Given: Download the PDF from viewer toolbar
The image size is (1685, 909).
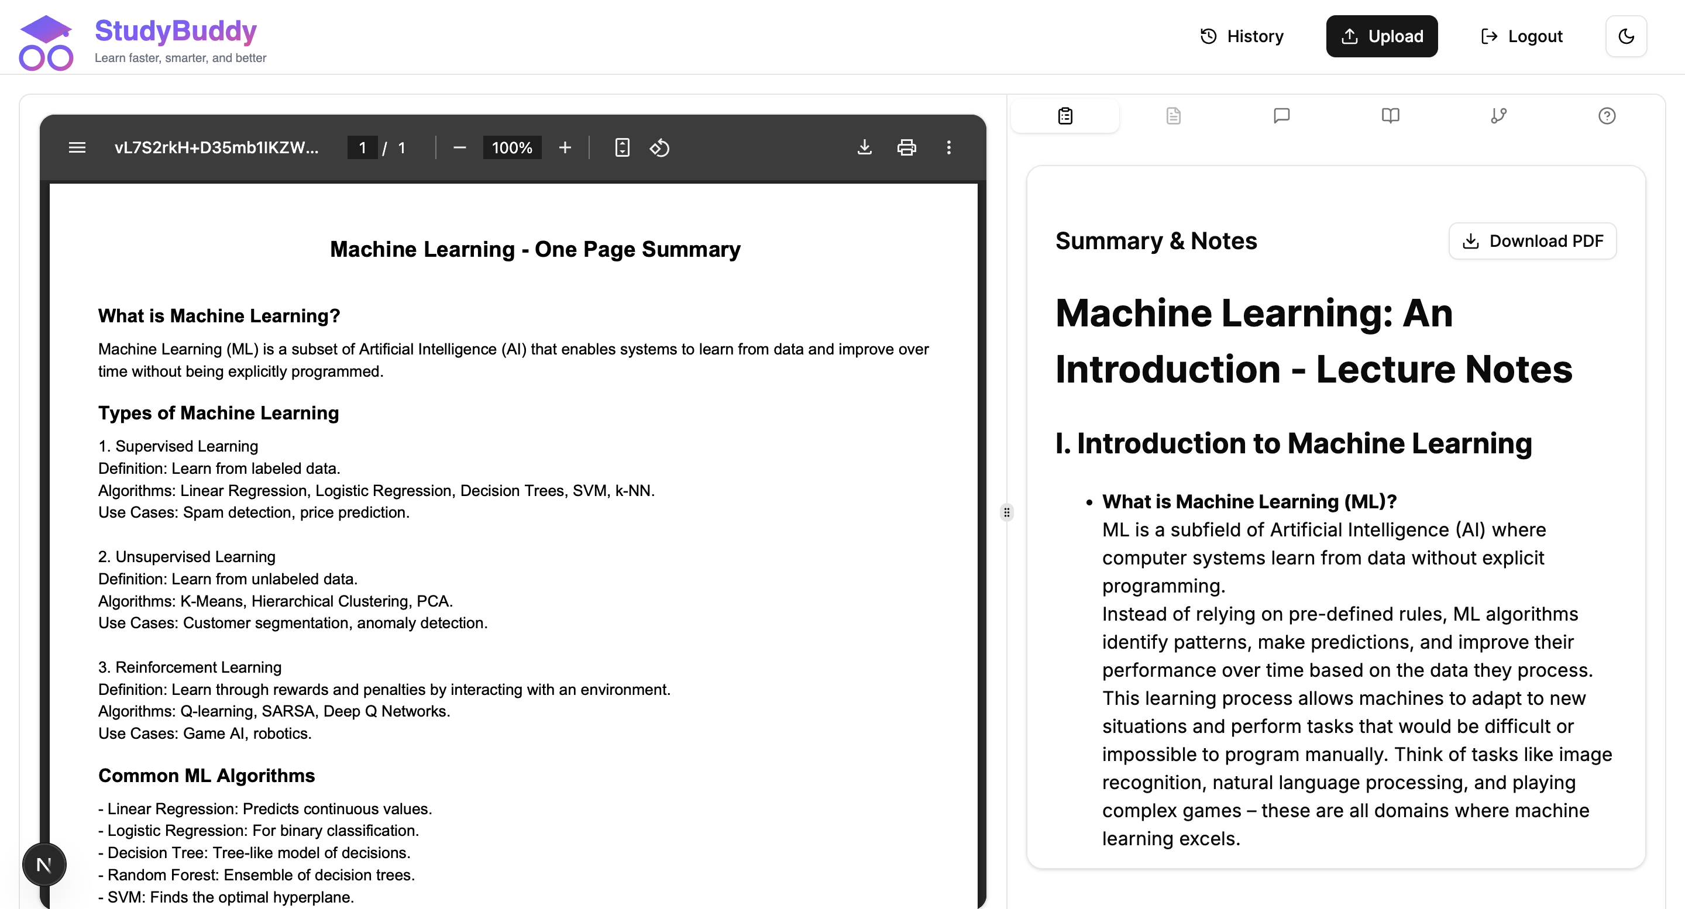Looking at the screenshot, I should pyautogui.click(x=865, y=148).
